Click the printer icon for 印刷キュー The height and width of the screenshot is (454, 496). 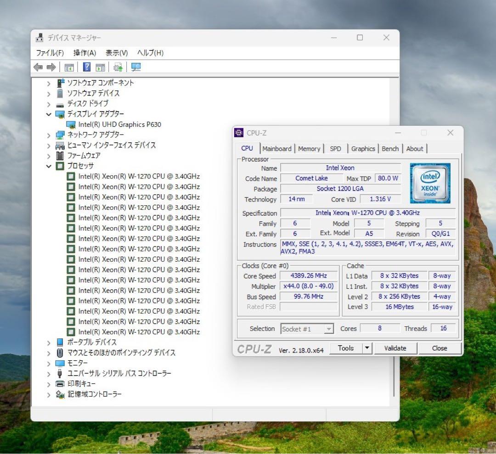tap(60, 384)
